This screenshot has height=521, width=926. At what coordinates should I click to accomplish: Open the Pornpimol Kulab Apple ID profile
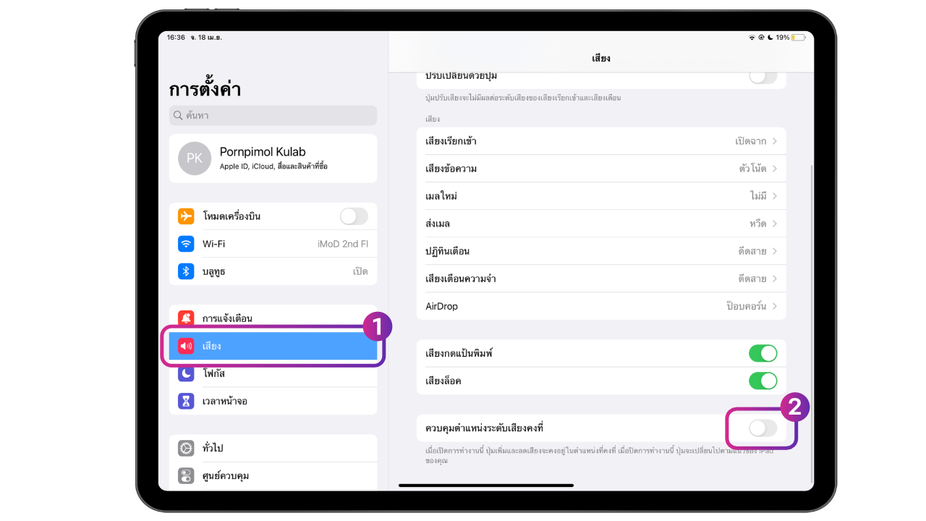pyautogui.click(x=273, y=158)
